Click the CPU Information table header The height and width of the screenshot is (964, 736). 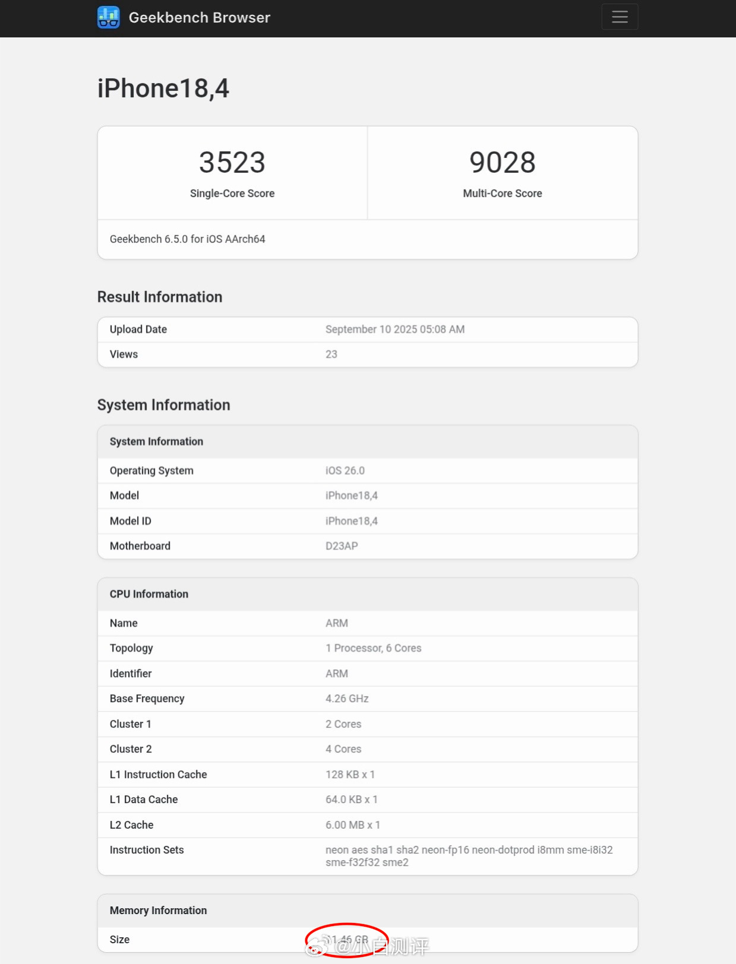[149, 594]
